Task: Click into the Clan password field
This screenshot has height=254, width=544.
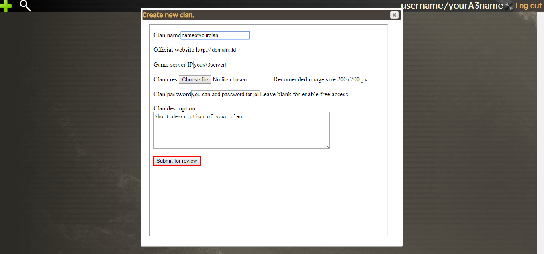Action: [225, 94]
